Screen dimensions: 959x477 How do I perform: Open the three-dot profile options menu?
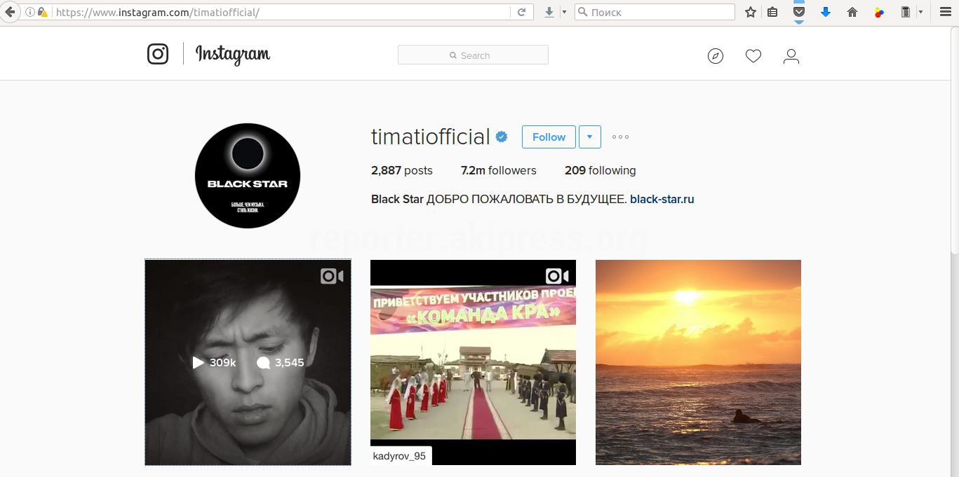click(620, 137)
